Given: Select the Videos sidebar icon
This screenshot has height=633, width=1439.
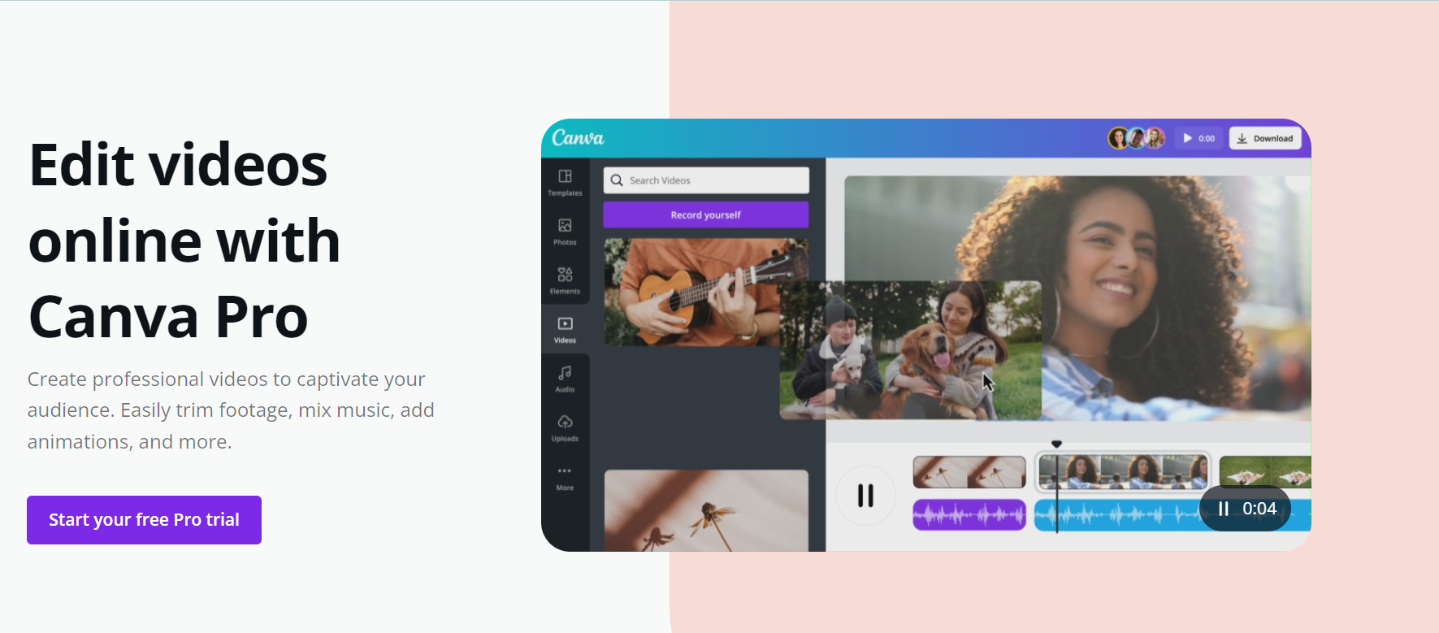Looking at the screenshot, I should pos(565,330).
